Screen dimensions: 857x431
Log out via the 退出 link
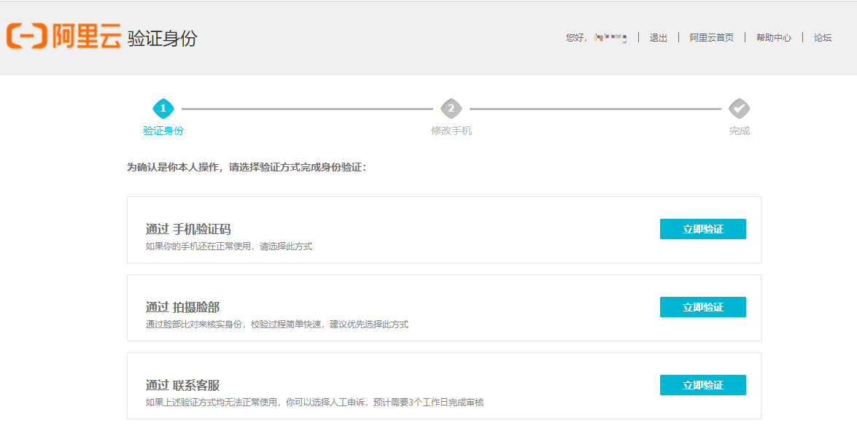(x=658, y=38)
